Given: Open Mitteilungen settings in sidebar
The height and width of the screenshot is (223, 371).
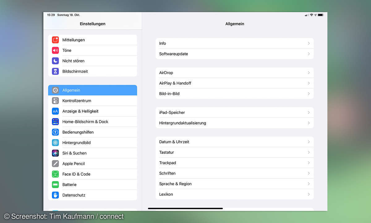Looking at the screenshot, I should point(92,40).
